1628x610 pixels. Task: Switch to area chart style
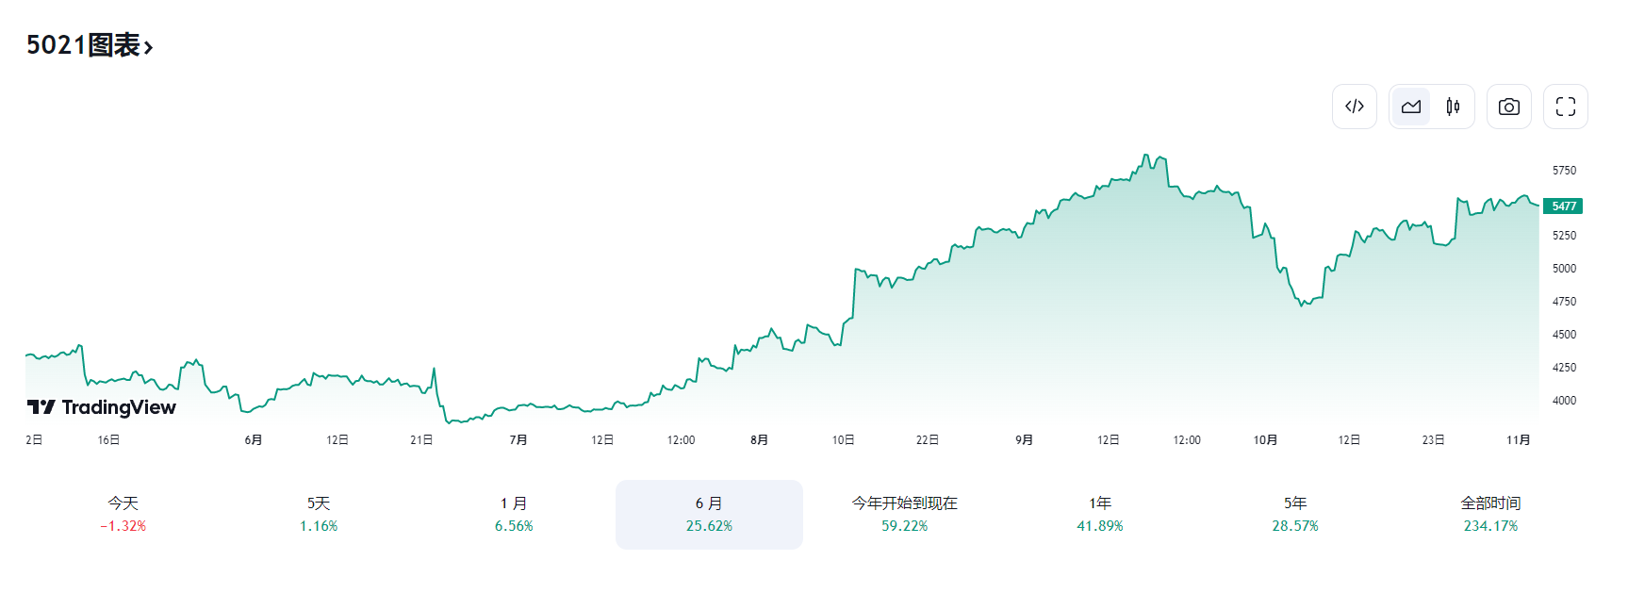coord(1411,107)
